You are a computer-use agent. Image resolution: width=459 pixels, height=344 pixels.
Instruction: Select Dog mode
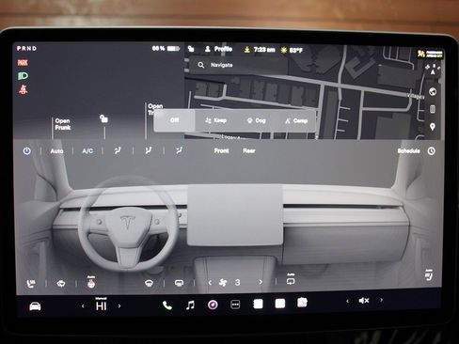tap(257, 120)
